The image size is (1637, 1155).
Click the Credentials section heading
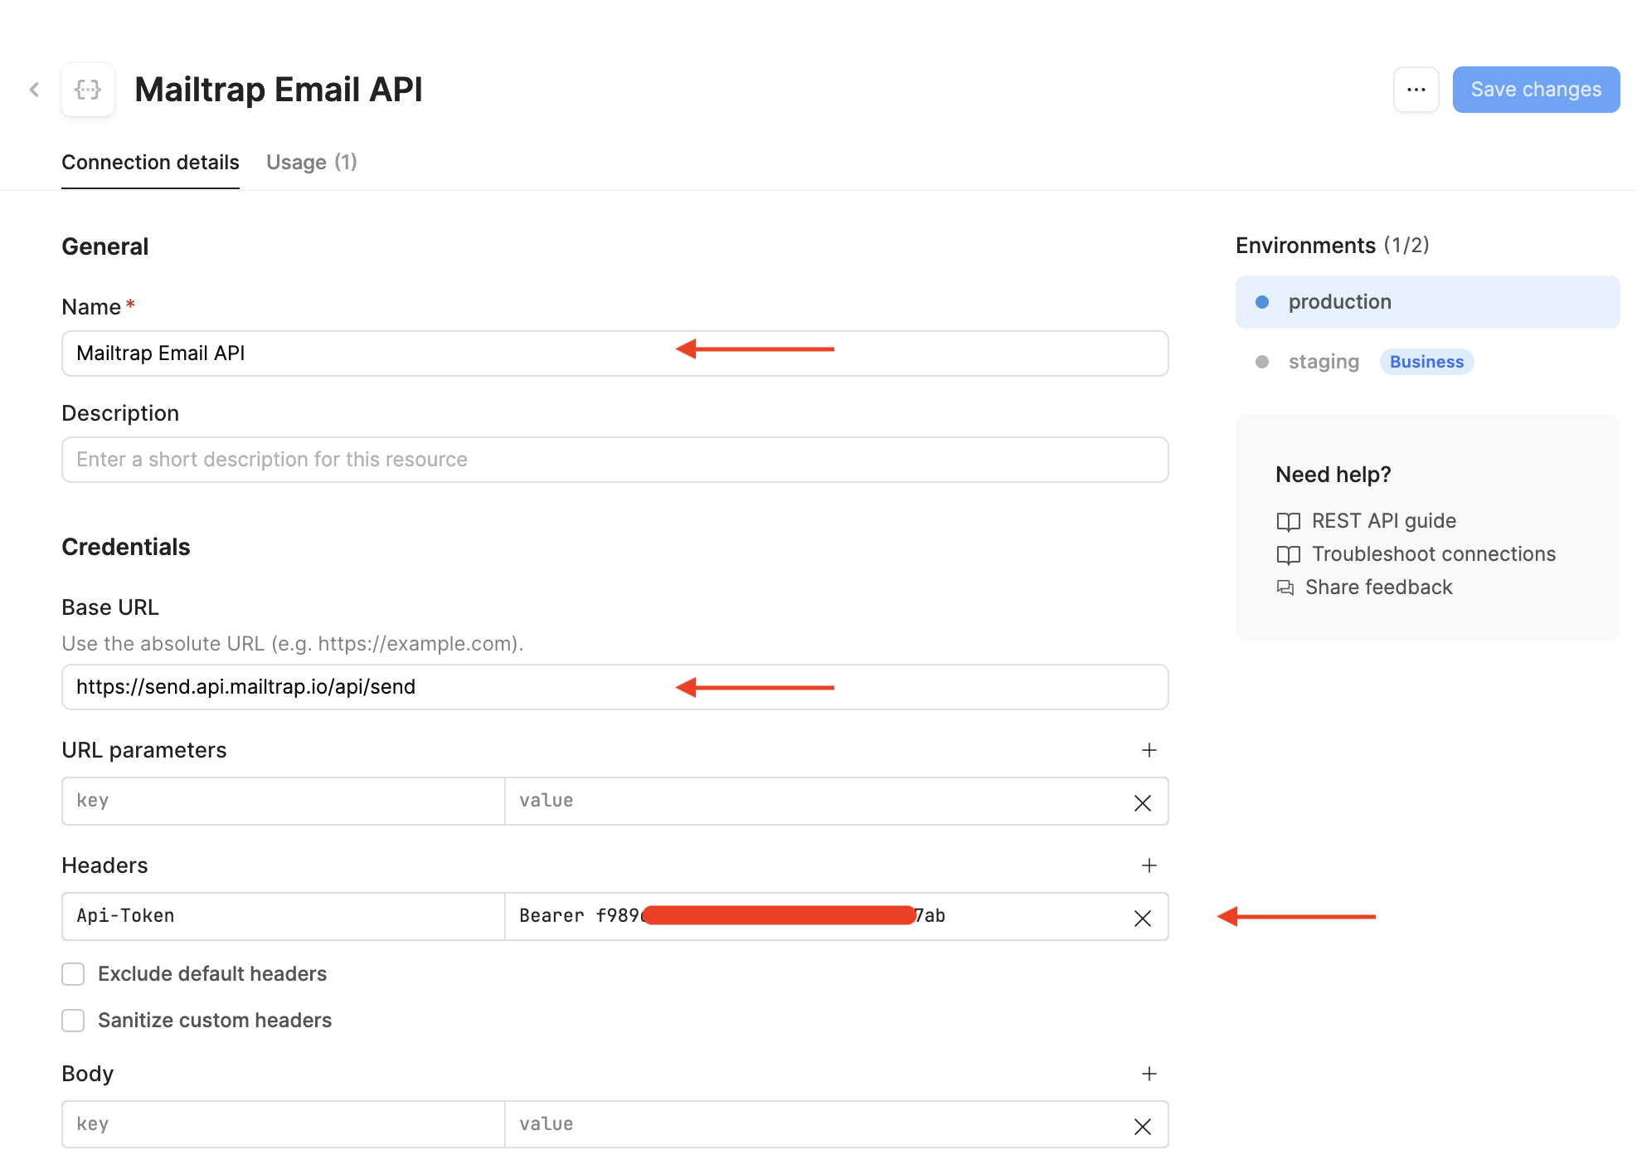pos(126,547)
